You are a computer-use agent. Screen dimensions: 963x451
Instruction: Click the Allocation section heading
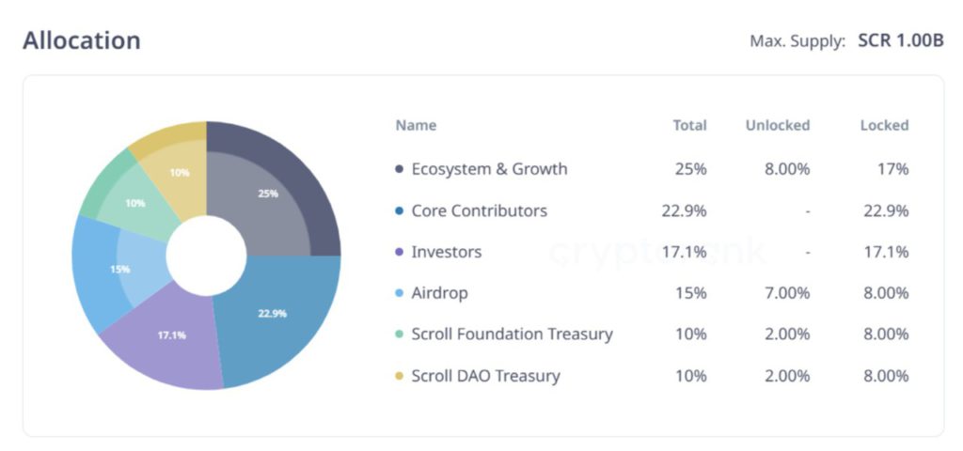pos(82,40)
